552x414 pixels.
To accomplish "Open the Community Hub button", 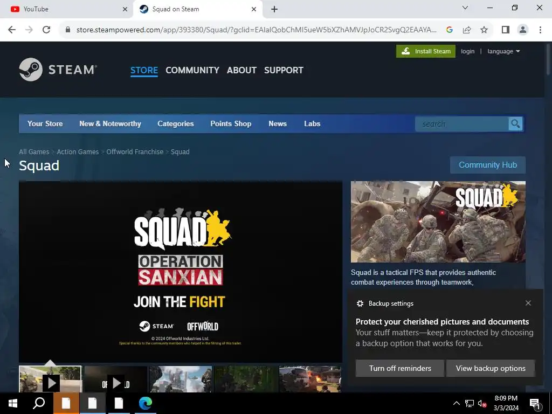I will tap(487, 165).
